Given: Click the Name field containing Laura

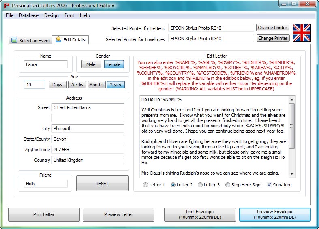Looking at the screenshot, I should (45, 64).
